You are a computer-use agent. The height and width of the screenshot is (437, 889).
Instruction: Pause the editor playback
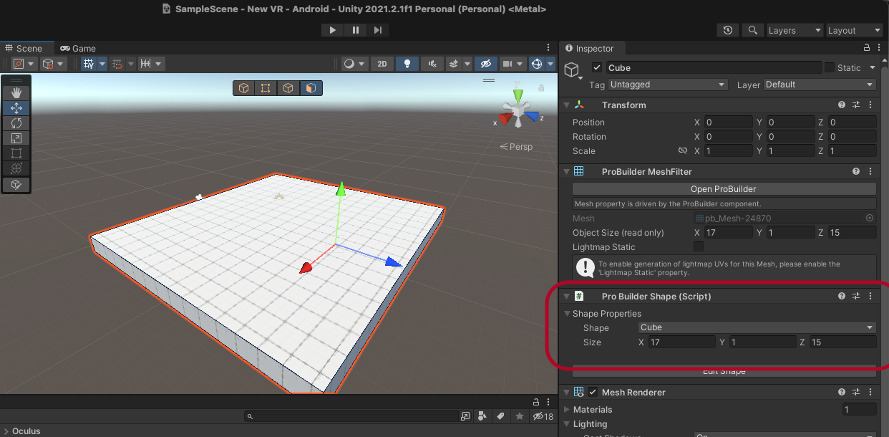click(355, 30)
